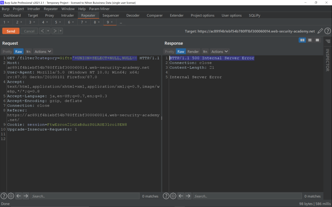This screenshot has height=207, width=332.
Task: Toggle non-printable chars in Request
Action: point(28,52)
